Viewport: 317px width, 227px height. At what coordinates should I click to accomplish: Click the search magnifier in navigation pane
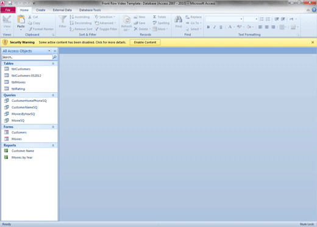pyautogui.click(x=55, y=57)
